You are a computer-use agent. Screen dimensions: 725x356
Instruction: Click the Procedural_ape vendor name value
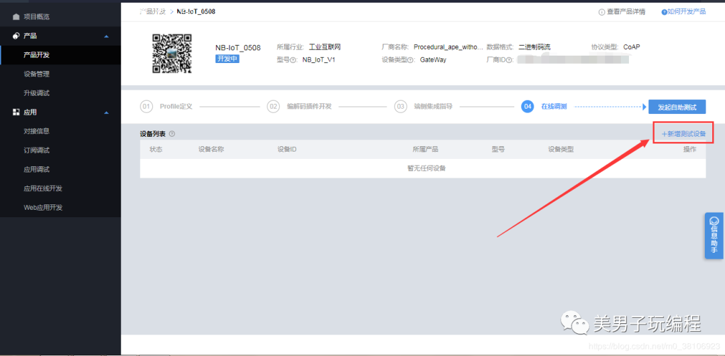click(x=448, y=47)
